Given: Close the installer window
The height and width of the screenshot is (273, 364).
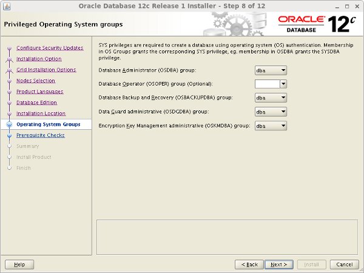Looking at the screenshot, I should coord(357,7).
